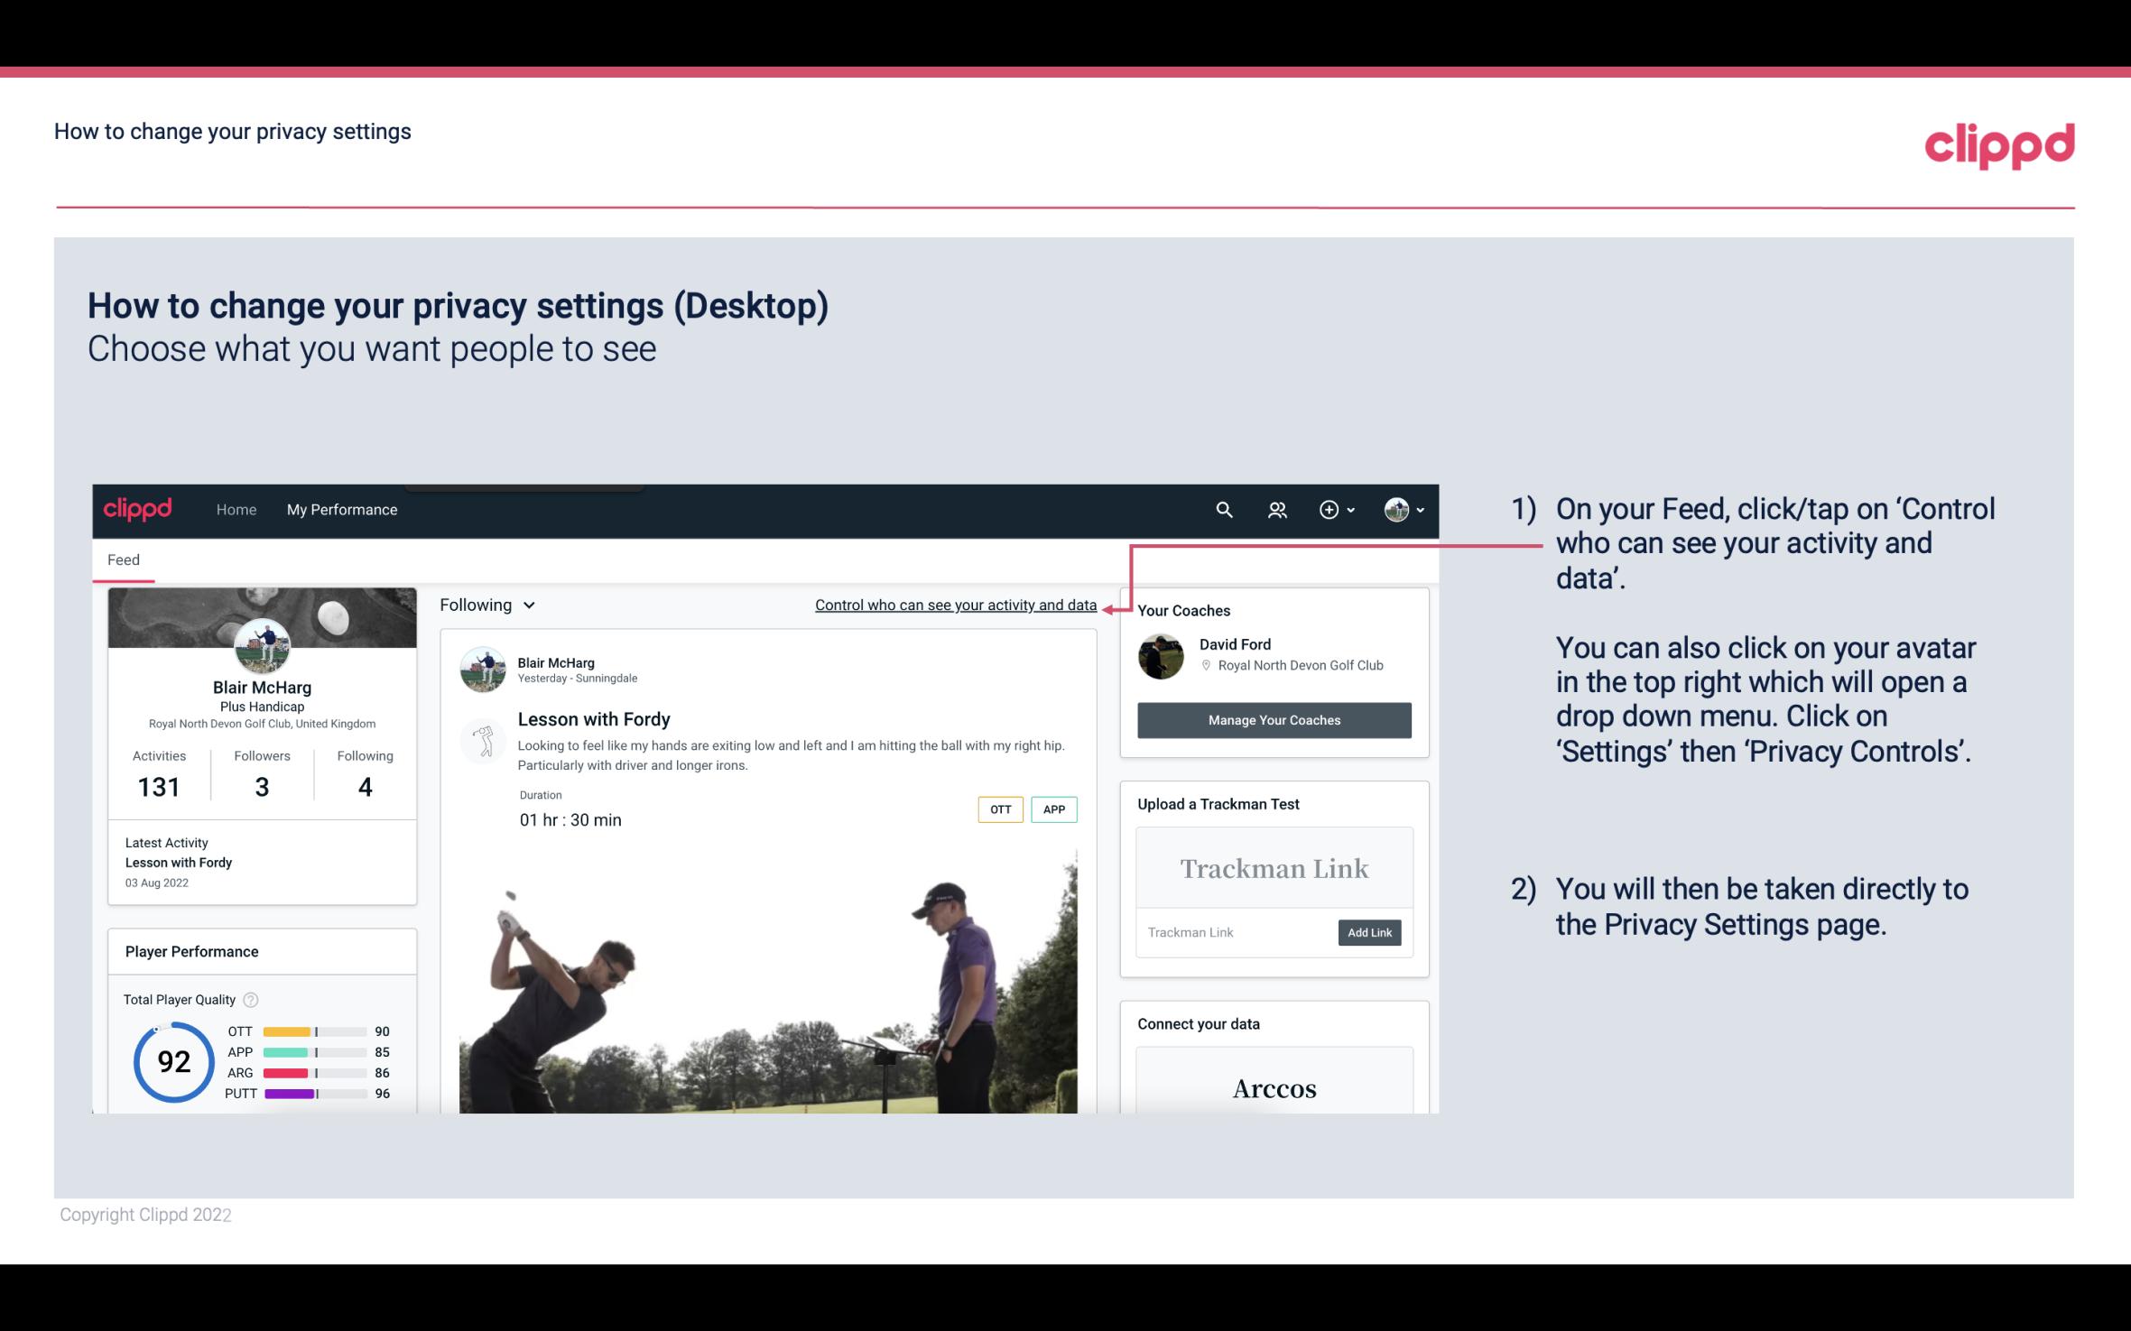The height and width of the screenshot is (1331, 2131).
Task: Click the people/followers icon
Action: pos(1277,509)
